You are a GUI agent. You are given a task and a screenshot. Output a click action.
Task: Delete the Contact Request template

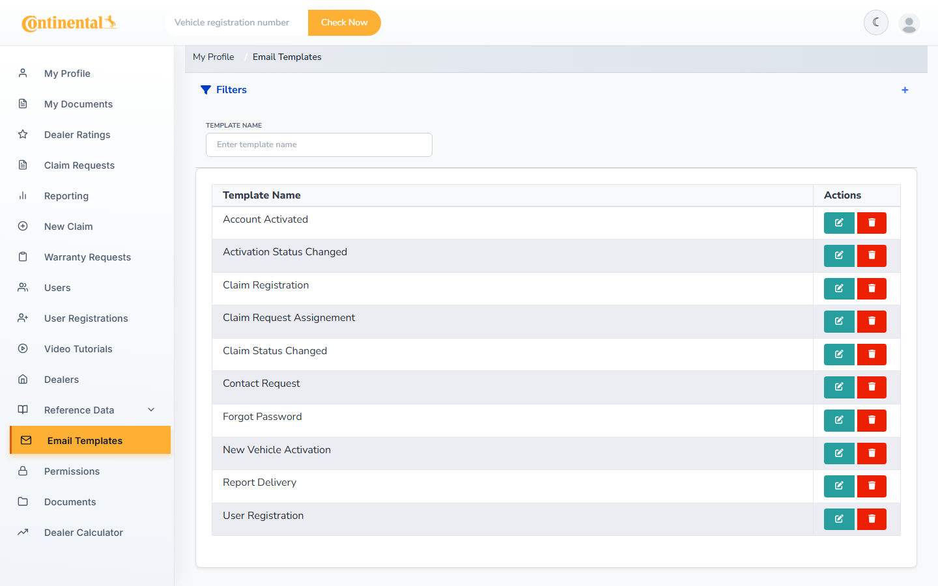coord(872,387)
